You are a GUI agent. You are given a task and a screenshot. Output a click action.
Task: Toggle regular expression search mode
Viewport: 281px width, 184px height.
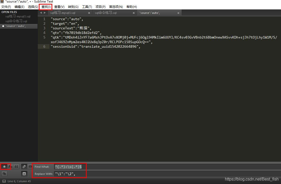pos(4,167)
